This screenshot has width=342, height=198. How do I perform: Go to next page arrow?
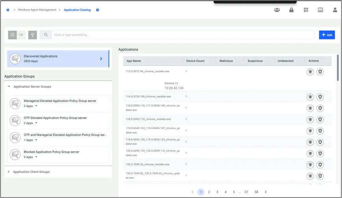tap(266, 192)
